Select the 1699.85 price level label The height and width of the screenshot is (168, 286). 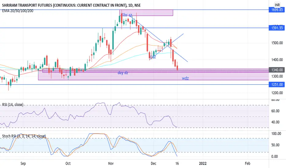click(x=277, y=10)
